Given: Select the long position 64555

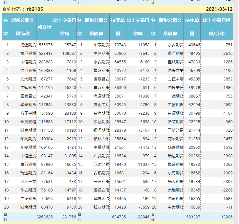Looking at the screenshot, I should point(120,62).
